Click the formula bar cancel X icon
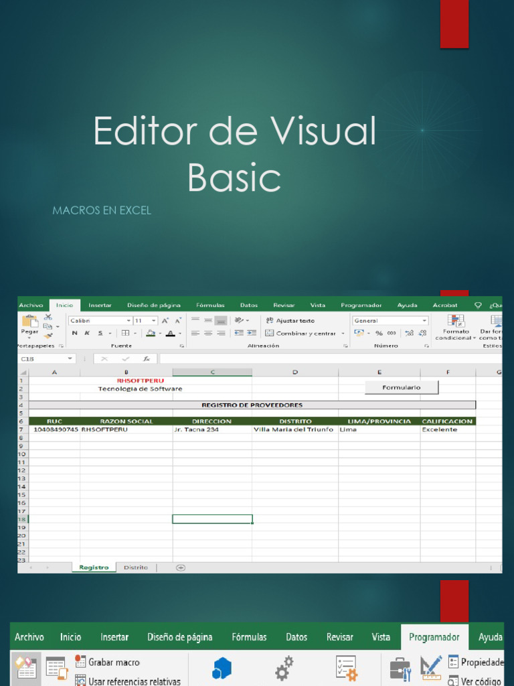The width and height of the screenshot is (514, 686). pos(104,359)
